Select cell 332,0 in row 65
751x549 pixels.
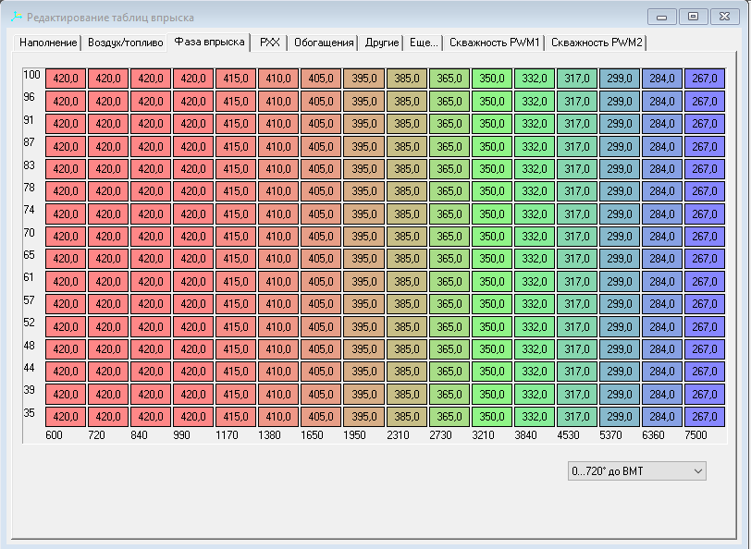(x=534, y=259)
